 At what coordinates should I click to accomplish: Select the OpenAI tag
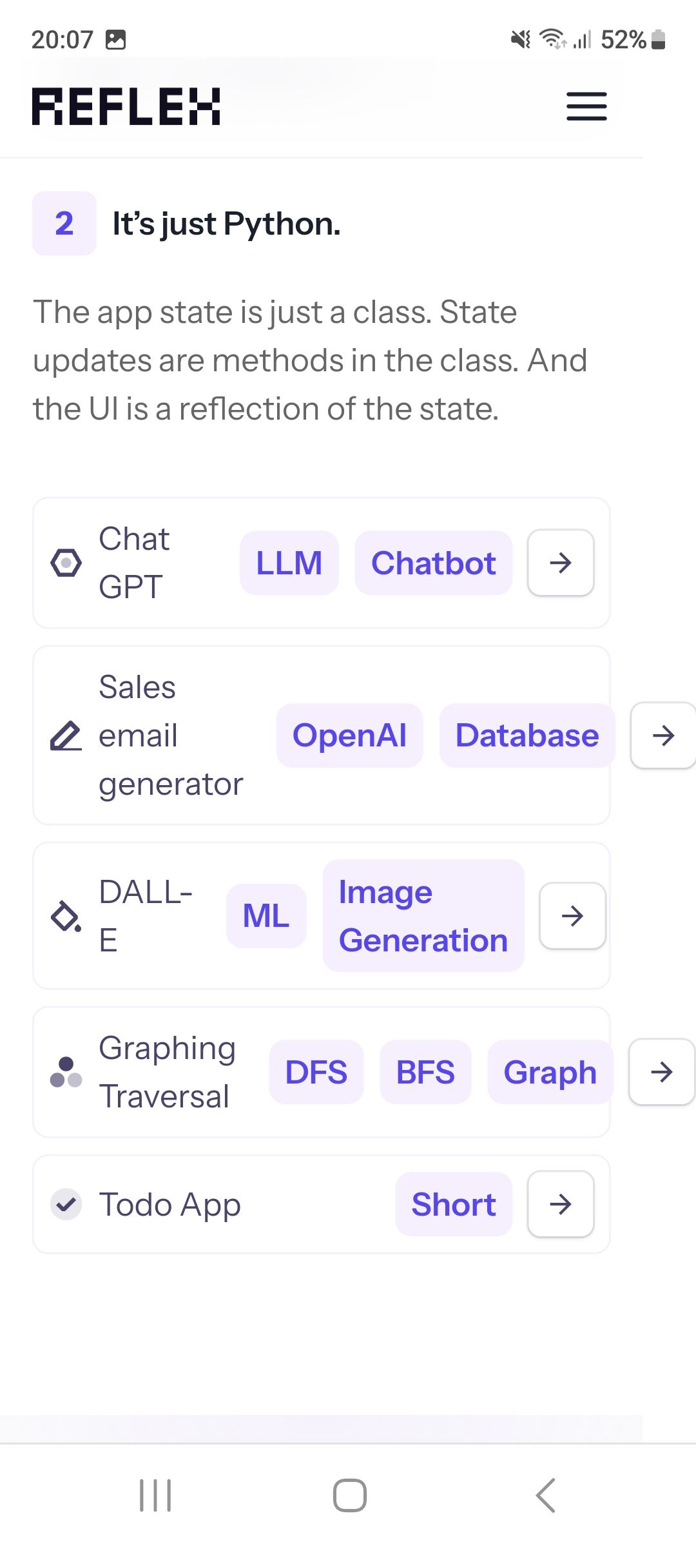pos(349,735)
